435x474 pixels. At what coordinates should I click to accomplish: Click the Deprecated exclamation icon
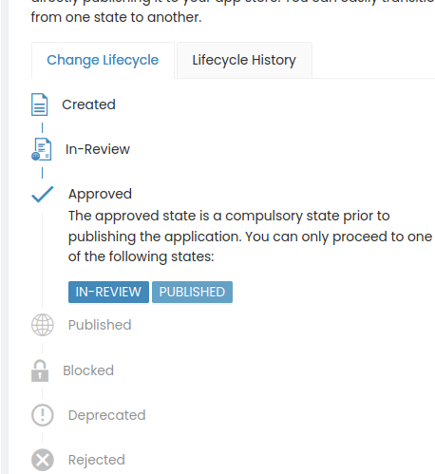point(43,415)
